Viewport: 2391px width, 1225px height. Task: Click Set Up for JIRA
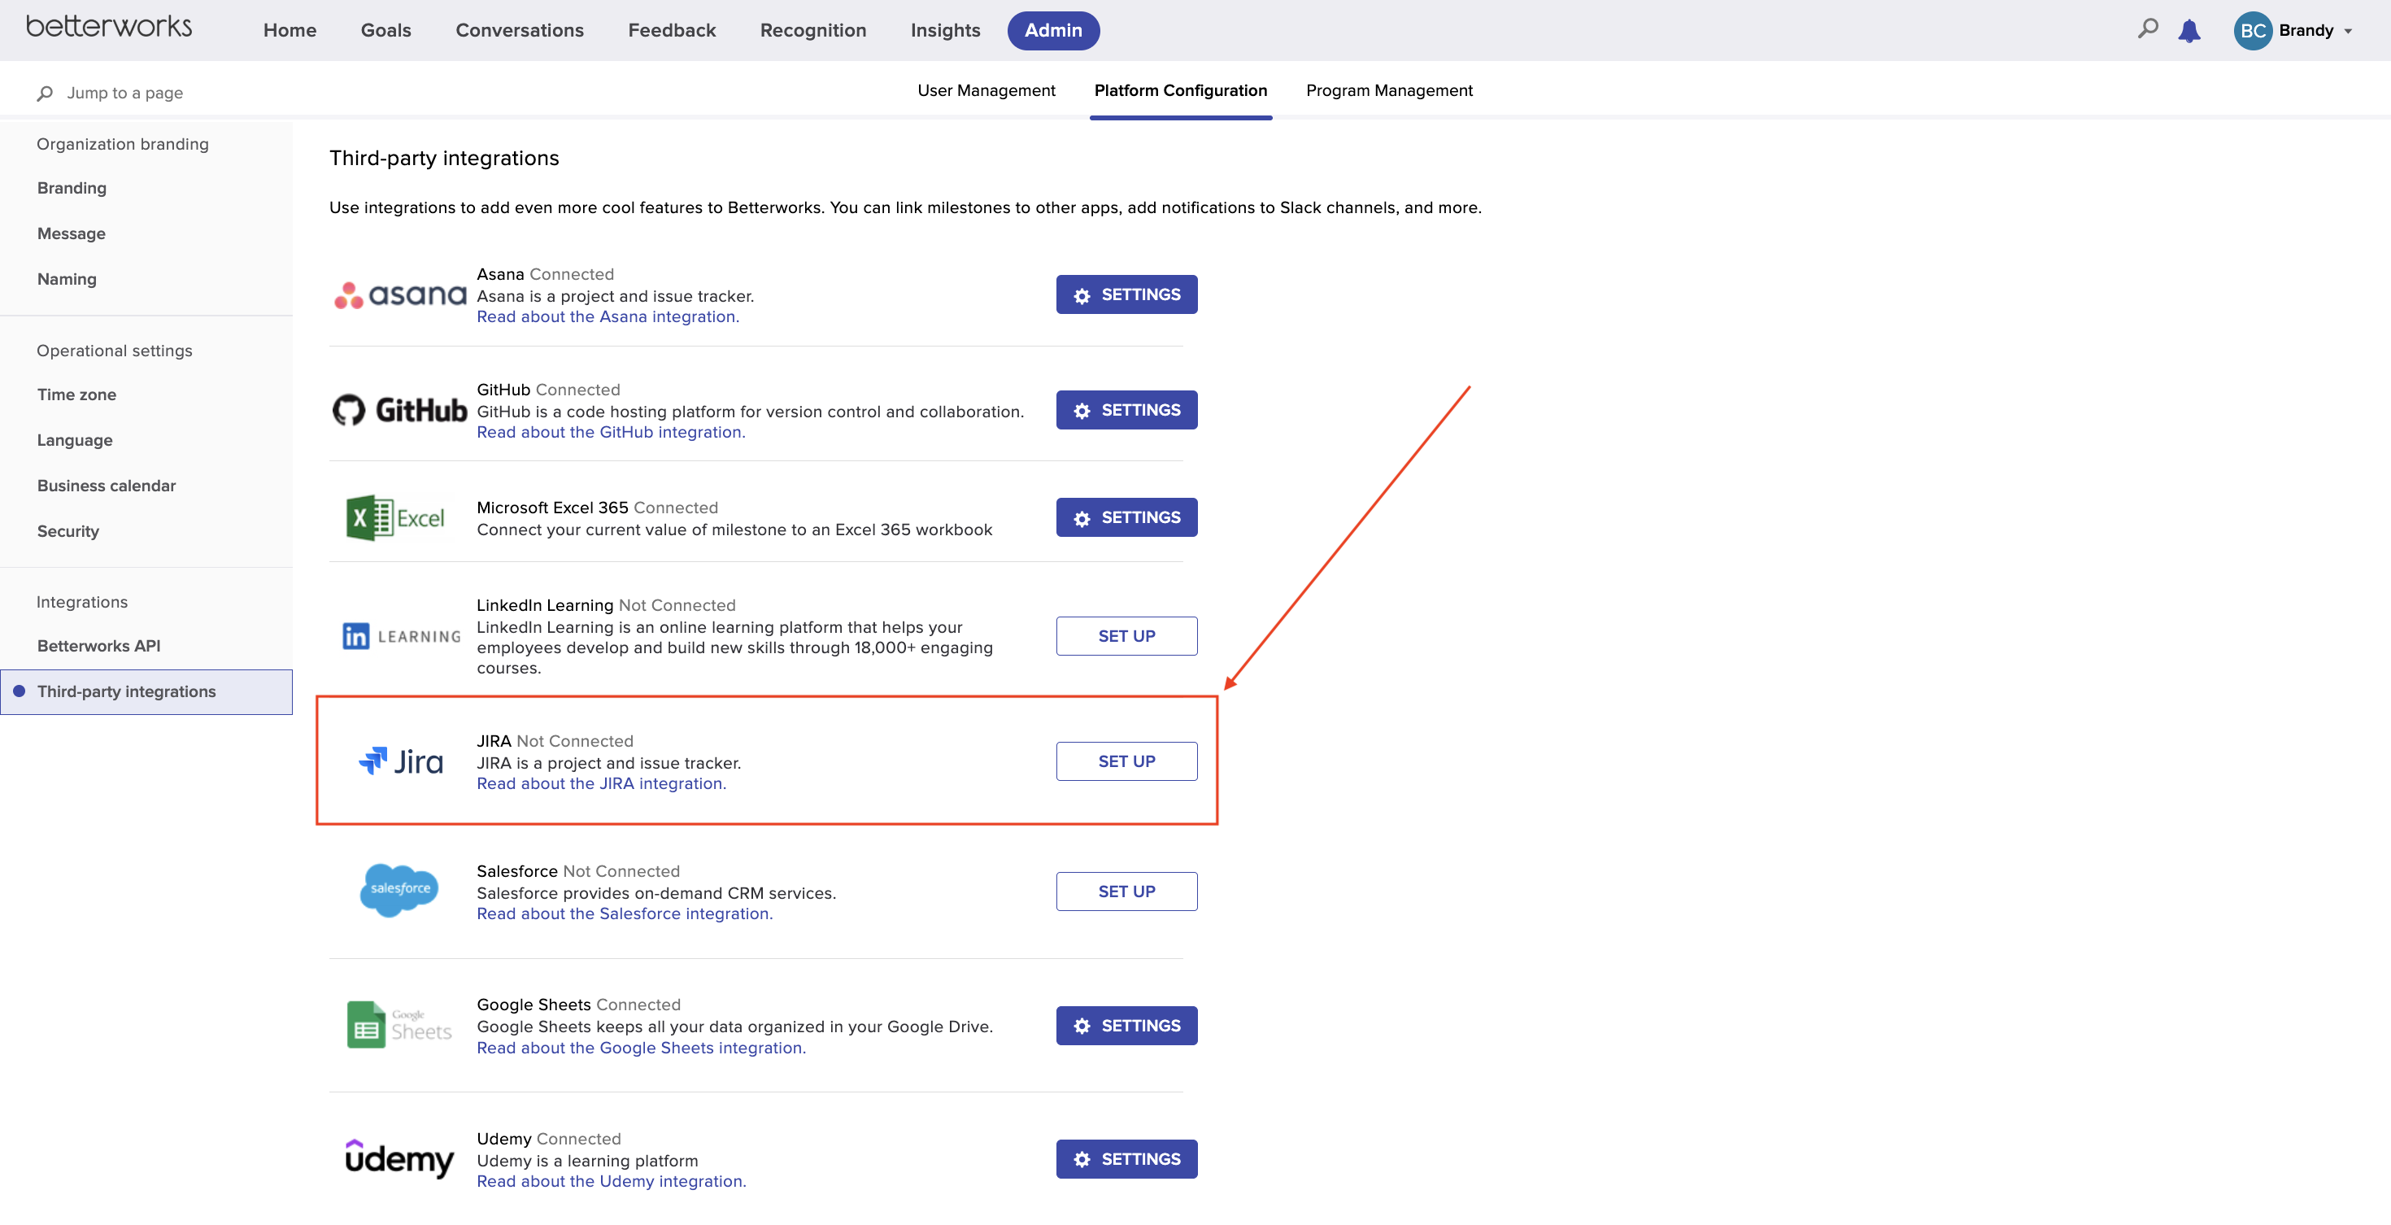(x=1127, y=761)
